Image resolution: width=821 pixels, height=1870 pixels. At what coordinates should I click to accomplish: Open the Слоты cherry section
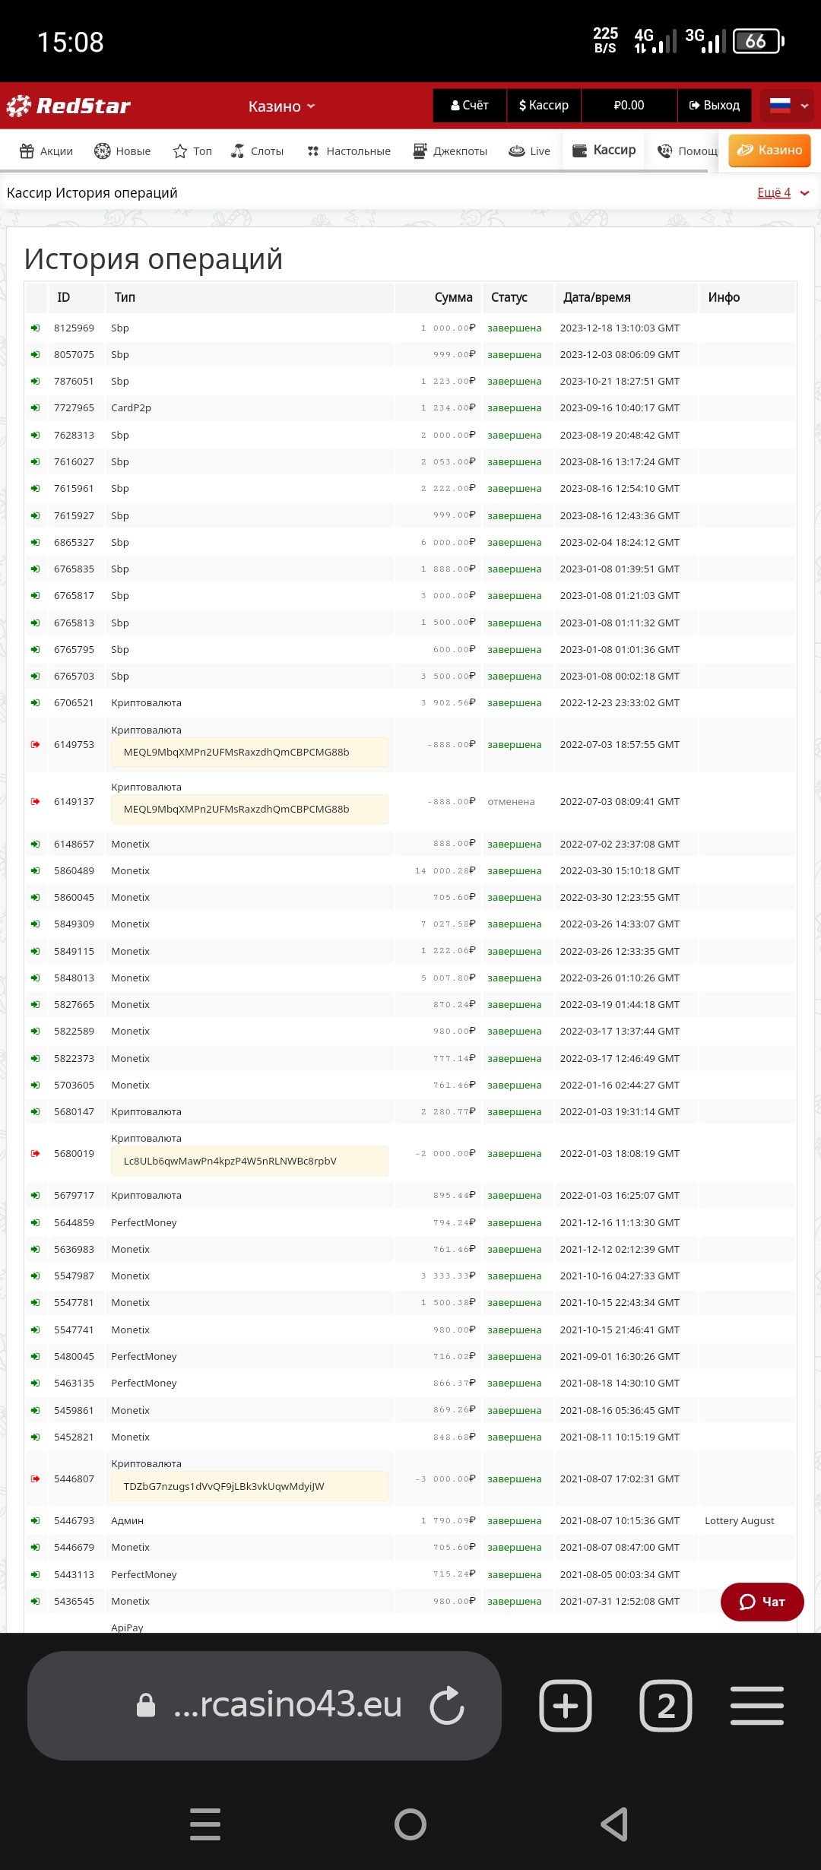pos(257,151)
